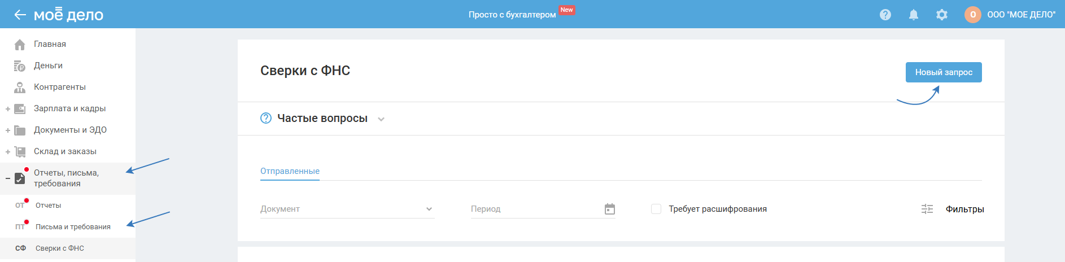1065x262 pixels.
Task: Open the calendar picker in Период field
Action: [x=610, y=209]
